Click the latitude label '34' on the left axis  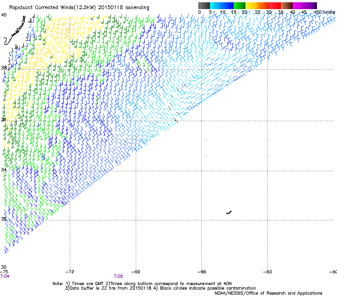4,170
